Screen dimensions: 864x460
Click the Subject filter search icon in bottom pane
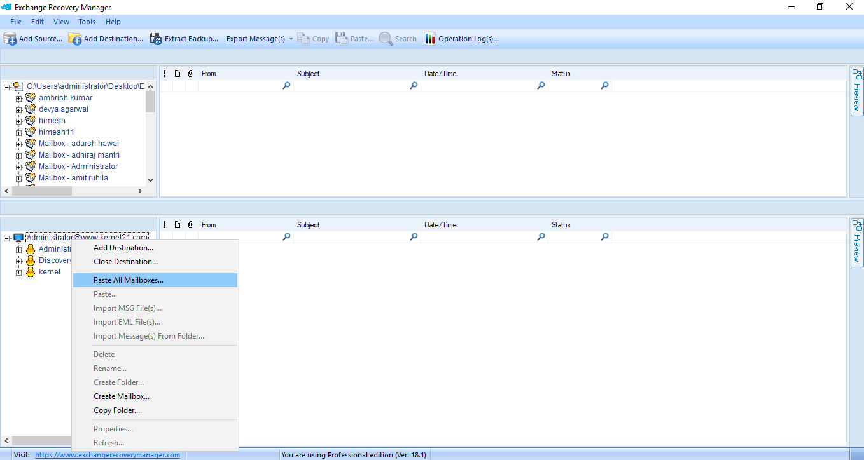click(414, 237)
